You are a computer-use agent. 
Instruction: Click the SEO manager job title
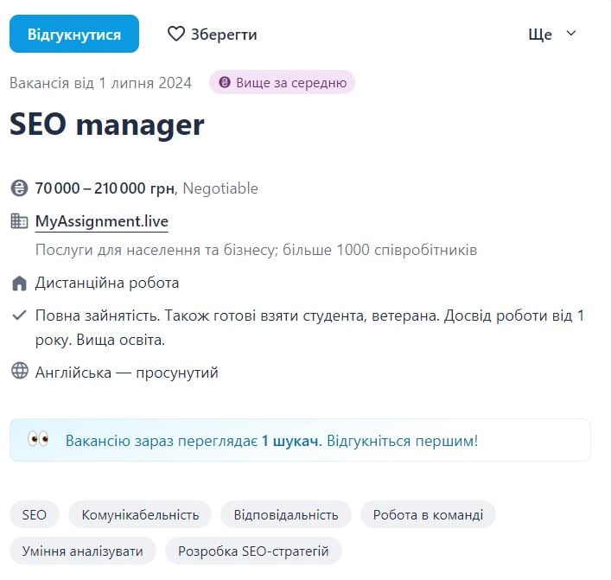(107, 124)
